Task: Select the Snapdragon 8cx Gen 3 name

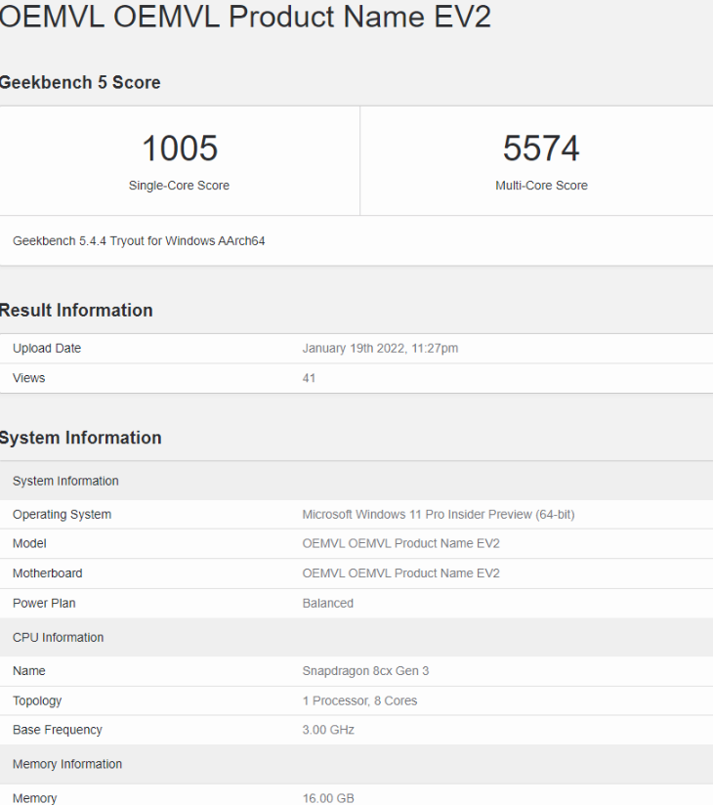Action: pyautogui.click(x=365, y=671)
